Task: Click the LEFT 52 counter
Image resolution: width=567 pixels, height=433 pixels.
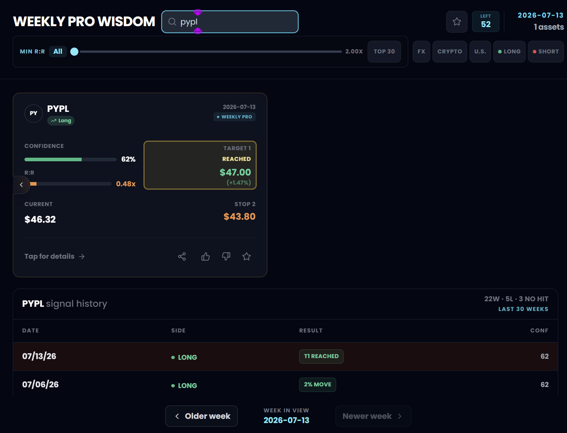Action: 486,22
